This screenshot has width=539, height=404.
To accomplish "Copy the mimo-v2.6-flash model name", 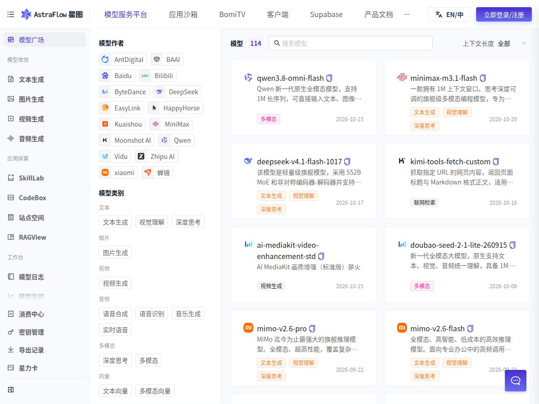I will tap(470, 329).
